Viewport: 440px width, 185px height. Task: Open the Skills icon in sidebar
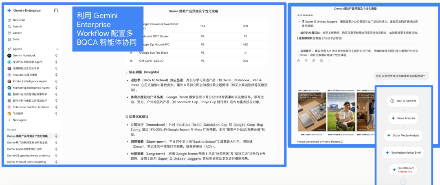pyautogui.click(x=9, y=39)
